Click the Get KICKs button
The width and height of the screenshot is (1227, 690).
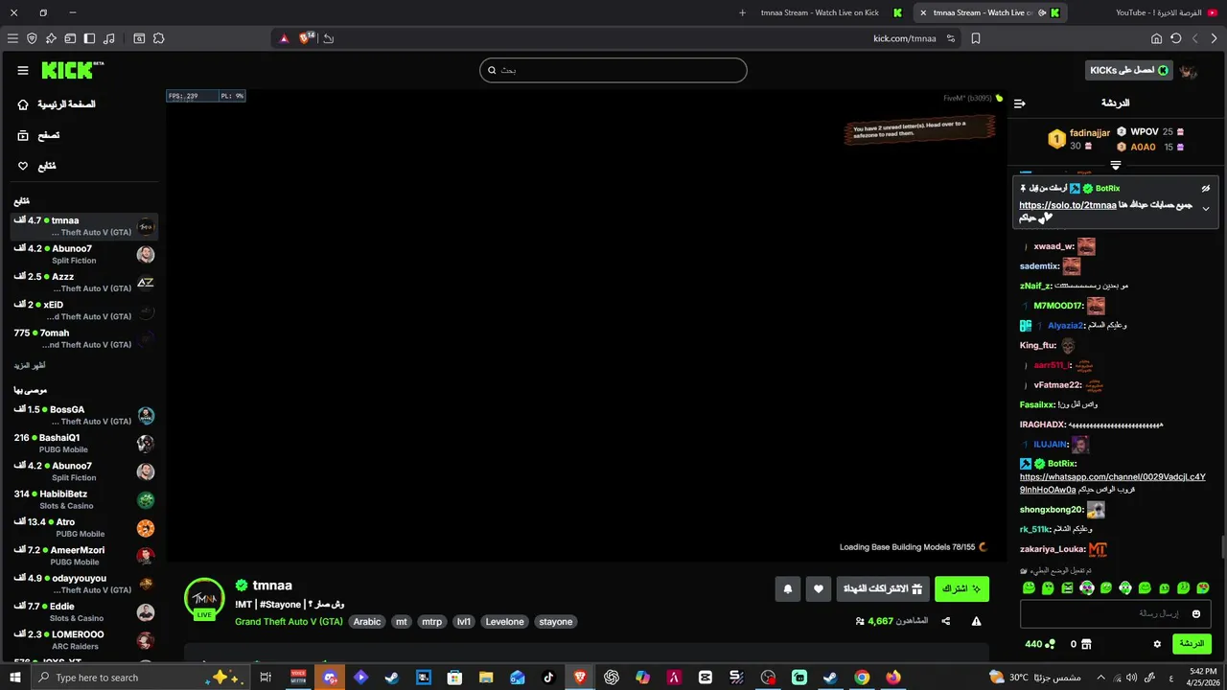pos(1127,70)
